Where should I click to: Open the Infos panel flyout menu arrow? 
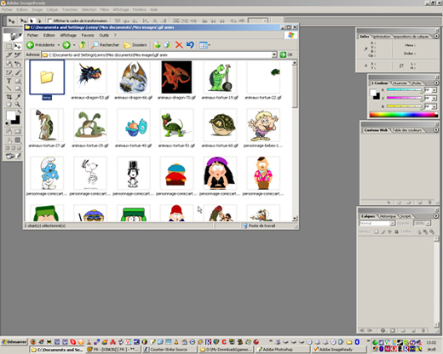point(436,37)
